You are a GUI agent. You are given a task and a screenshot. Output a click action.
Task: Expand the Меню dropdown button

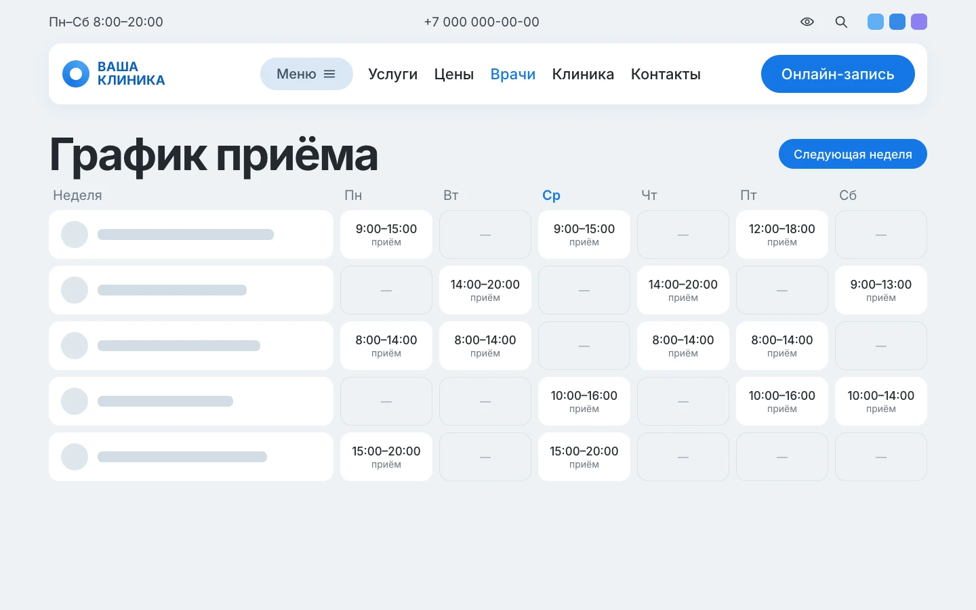click(306, 74)
